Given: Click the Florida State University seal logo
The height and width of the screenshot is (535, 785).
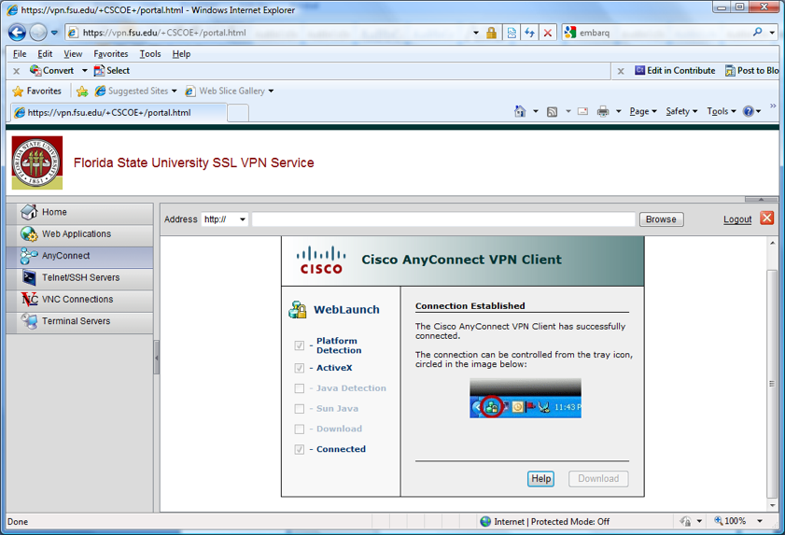Looking at the screenshot, I should pyautogui.click(x=37, y=162).
